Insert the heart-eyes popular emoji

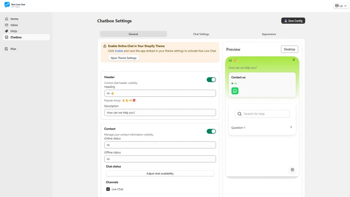134,101
